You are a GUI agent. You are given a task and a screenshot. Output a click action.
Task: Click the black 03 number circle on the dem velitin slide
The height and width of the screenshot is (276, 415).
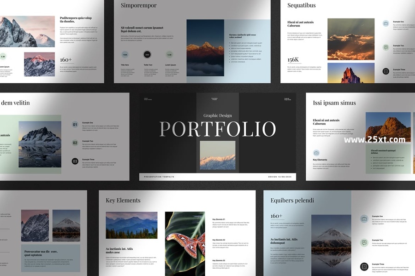coord(75,161)
